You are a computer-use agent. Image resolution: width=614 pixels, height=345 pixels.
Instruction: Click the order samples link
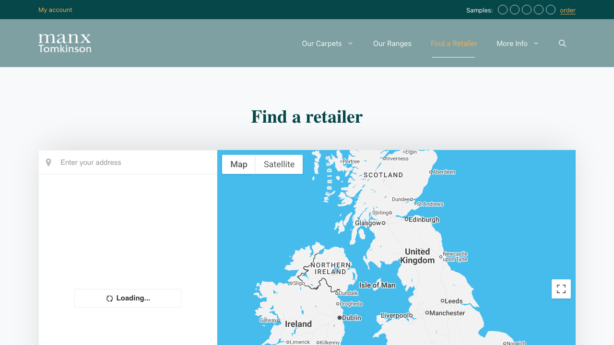567,10
